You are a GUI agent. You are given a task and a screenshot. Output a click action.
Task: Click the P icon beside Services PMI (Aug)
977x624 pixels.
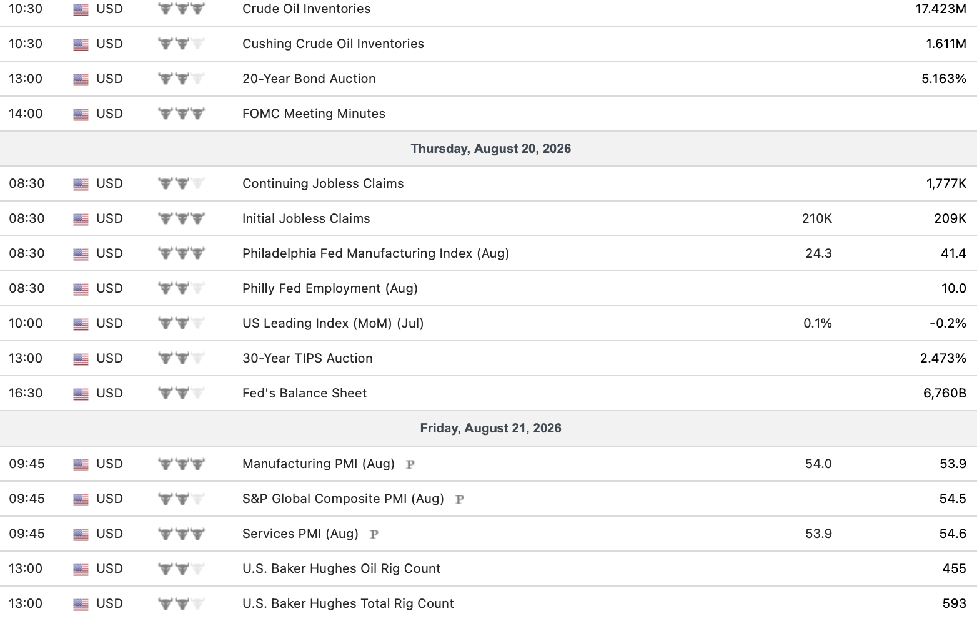pos(374,534)
